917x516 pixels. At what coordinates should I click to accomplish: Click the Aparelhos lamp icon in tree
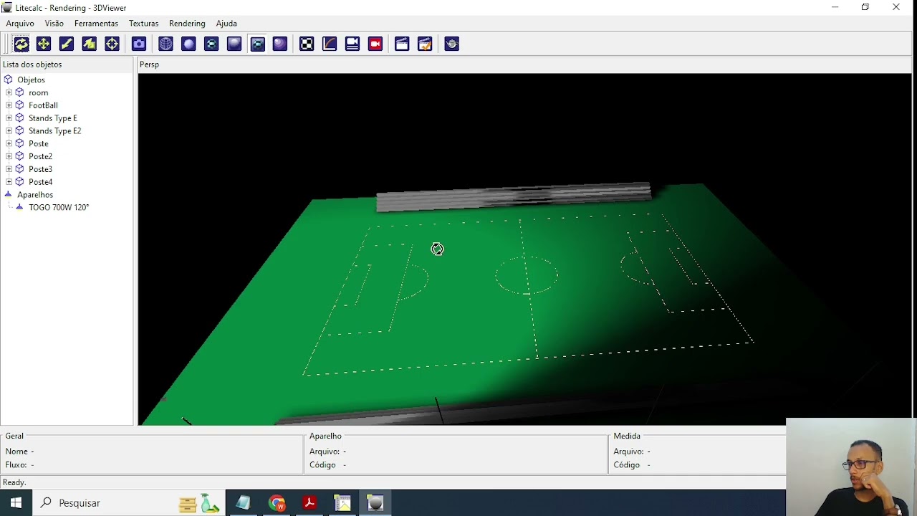click(9, 194)
